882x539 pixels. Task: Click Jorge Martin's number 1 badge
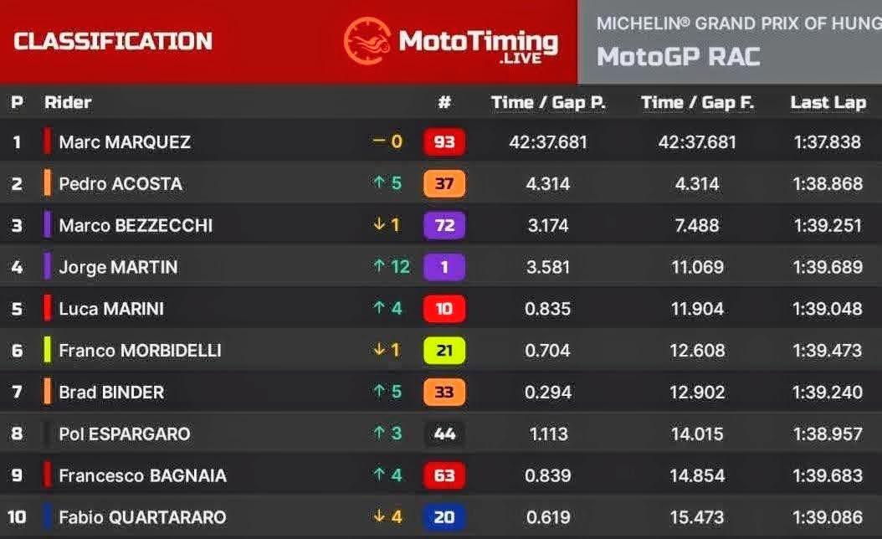pyautogui.click(x=444, y=267)
